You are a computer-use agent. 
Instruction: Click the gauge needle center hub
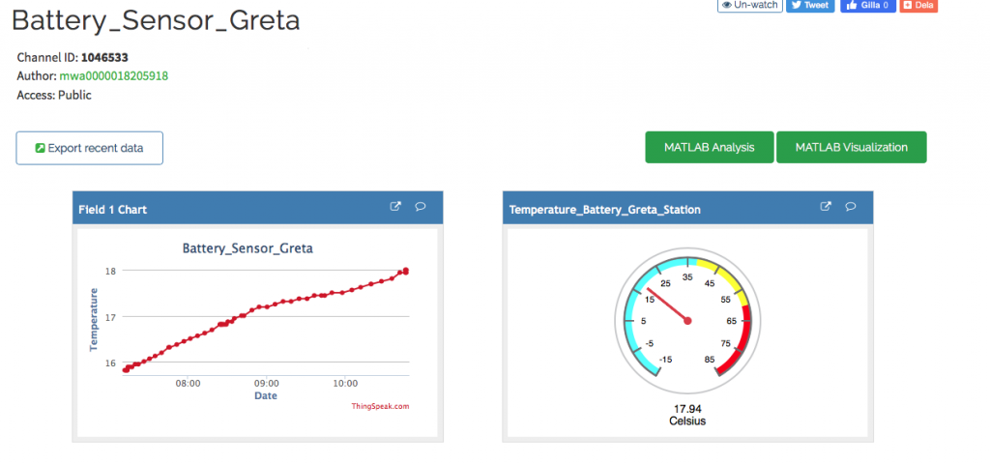pos(688,321)
